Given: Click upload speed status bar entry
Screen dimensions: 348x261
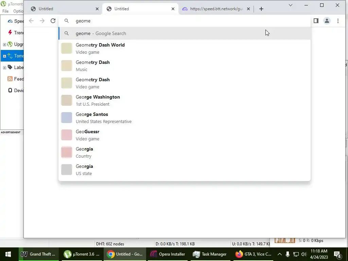Looking at the screenshot, I should point(250,244).
